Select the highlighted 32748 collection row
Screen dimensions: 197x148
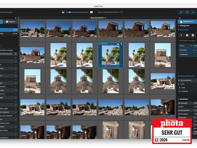9,30
